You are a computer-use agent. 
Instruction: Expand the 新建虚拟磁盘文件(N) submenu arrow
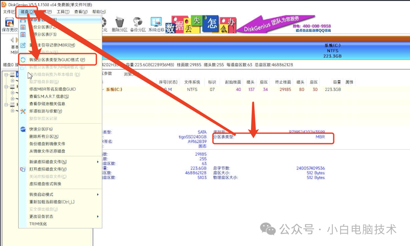click(x=98, y=162)
